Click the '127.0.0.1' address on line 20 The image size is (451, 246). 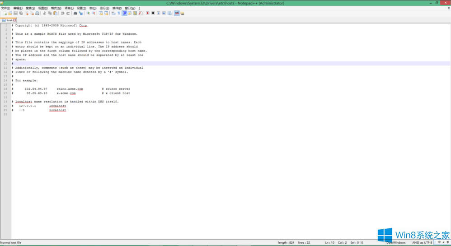[27, 106]
